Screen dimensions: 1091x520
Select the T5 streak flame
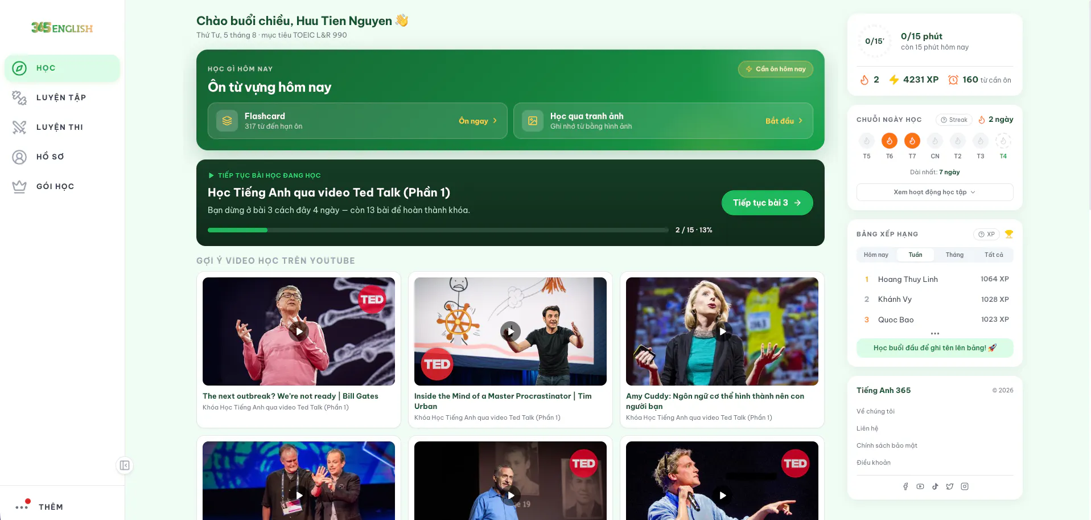[x=867, y=141]
